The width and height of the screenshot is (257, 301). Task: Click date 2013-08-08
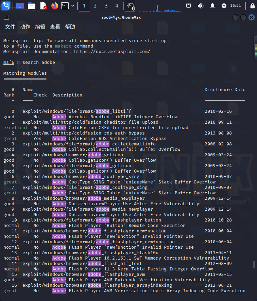pos(218,133)
